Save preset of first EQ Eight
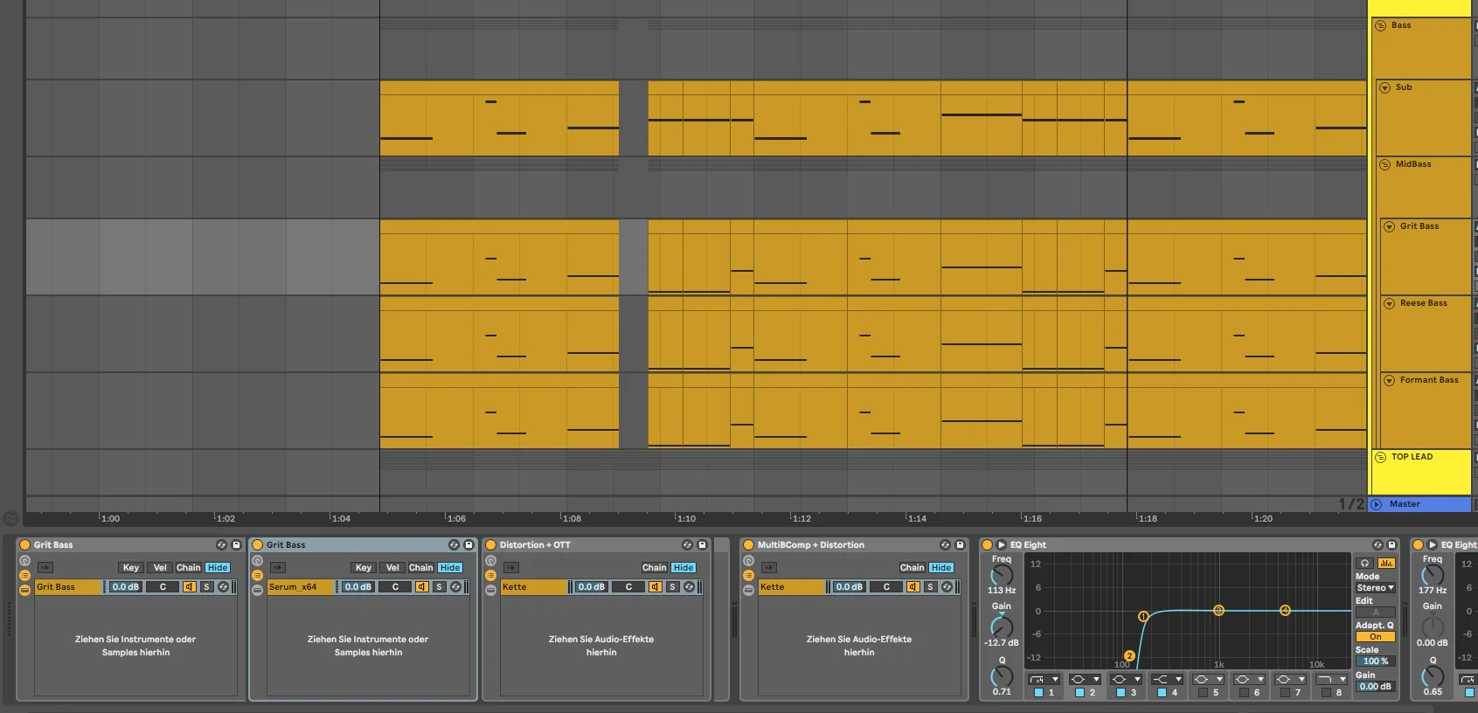The width and height of the screenshot is (1478, 713). (x=1392, y=544)
